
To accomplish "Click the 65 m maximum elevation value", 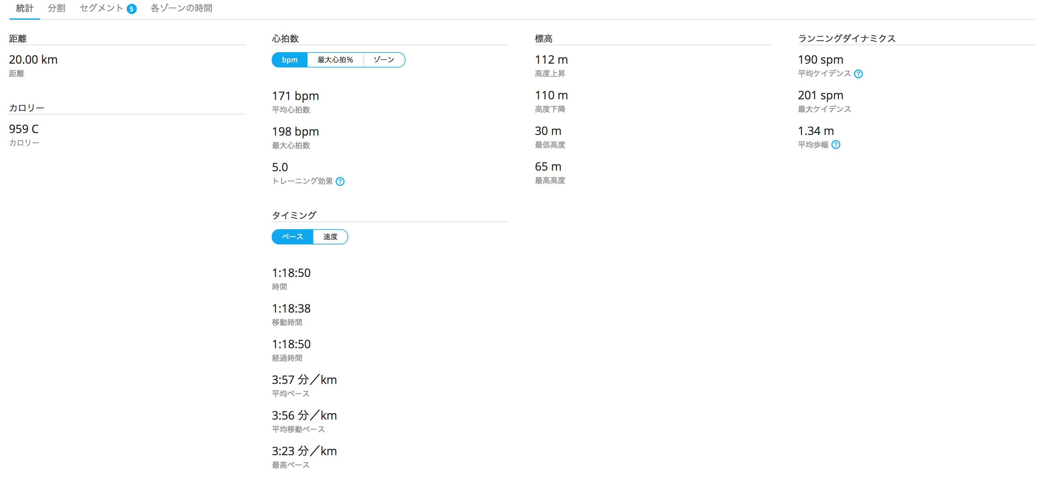I will (548, 167).
